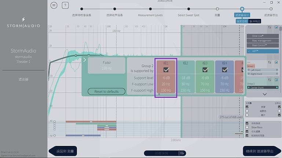Go to the 滤波器导出 step
This screenshot has height=158, width=282.
271,15
